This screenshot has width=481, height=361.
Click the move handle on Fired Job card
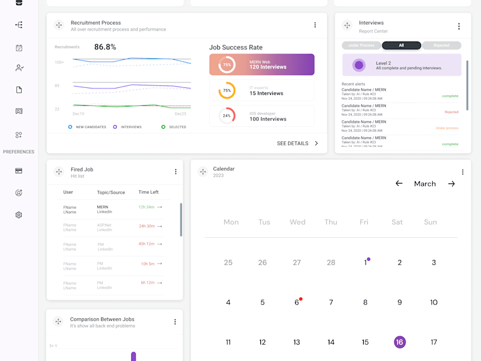pos(59,172)
